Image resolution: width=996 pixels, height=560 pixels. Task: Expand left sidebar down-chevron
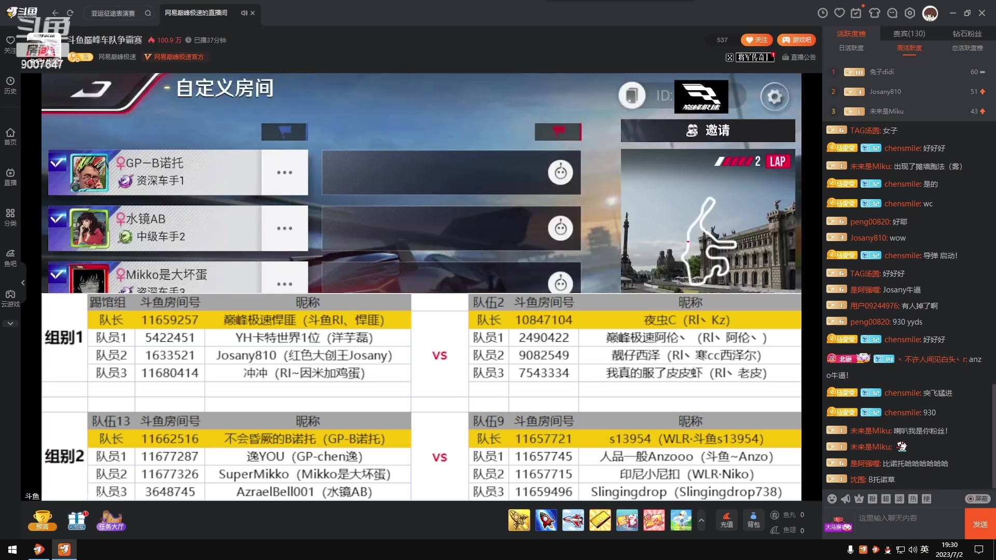(x=10, y=323)
